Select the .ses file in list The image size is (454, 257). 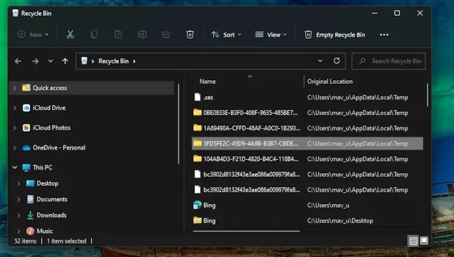(208, 97)
